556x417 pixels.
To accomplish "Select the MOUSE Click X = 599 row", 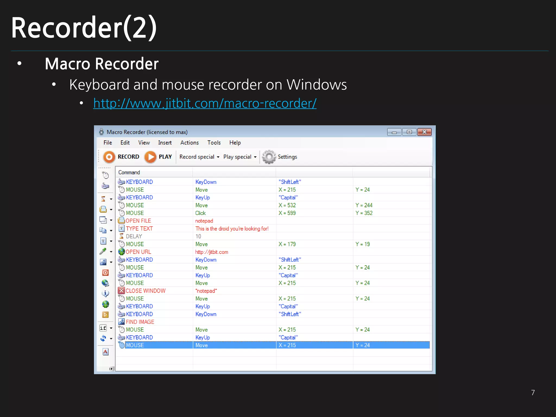I will coord(273,213).
